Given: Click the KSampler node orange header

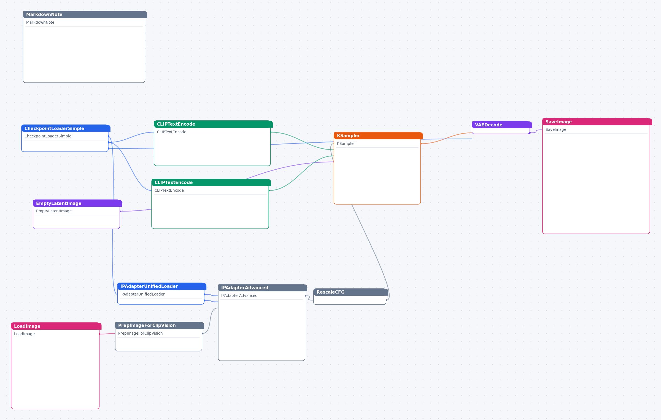Looking at the screenshot, I should coord(378,136).
